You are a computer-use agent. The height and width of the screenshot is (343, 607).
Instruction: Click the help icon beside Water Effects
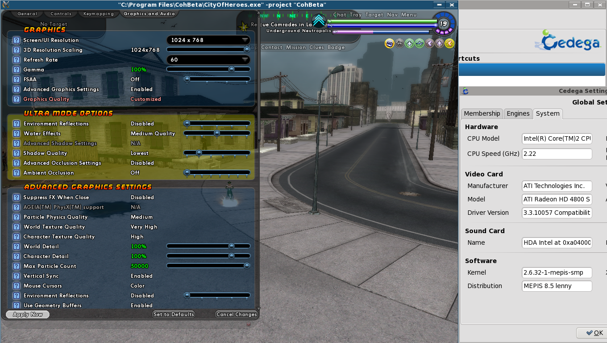(17, 134)
